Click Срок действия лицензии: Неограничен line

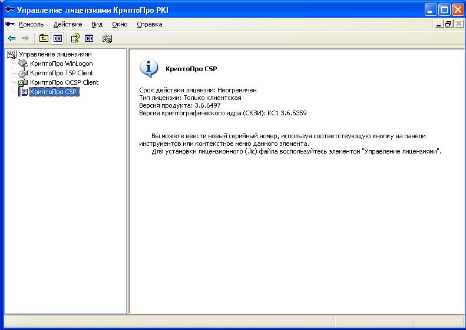(197, 90)
